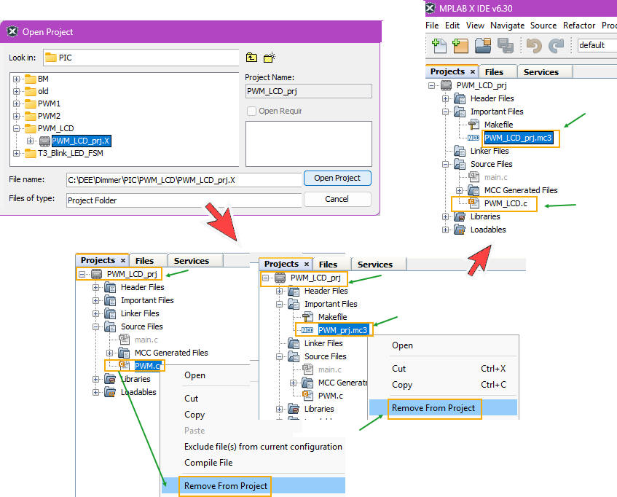This screenshot has width=617, height=497.
Task: Click the Undo arrow in the toolbar
Action: (533, 45)
